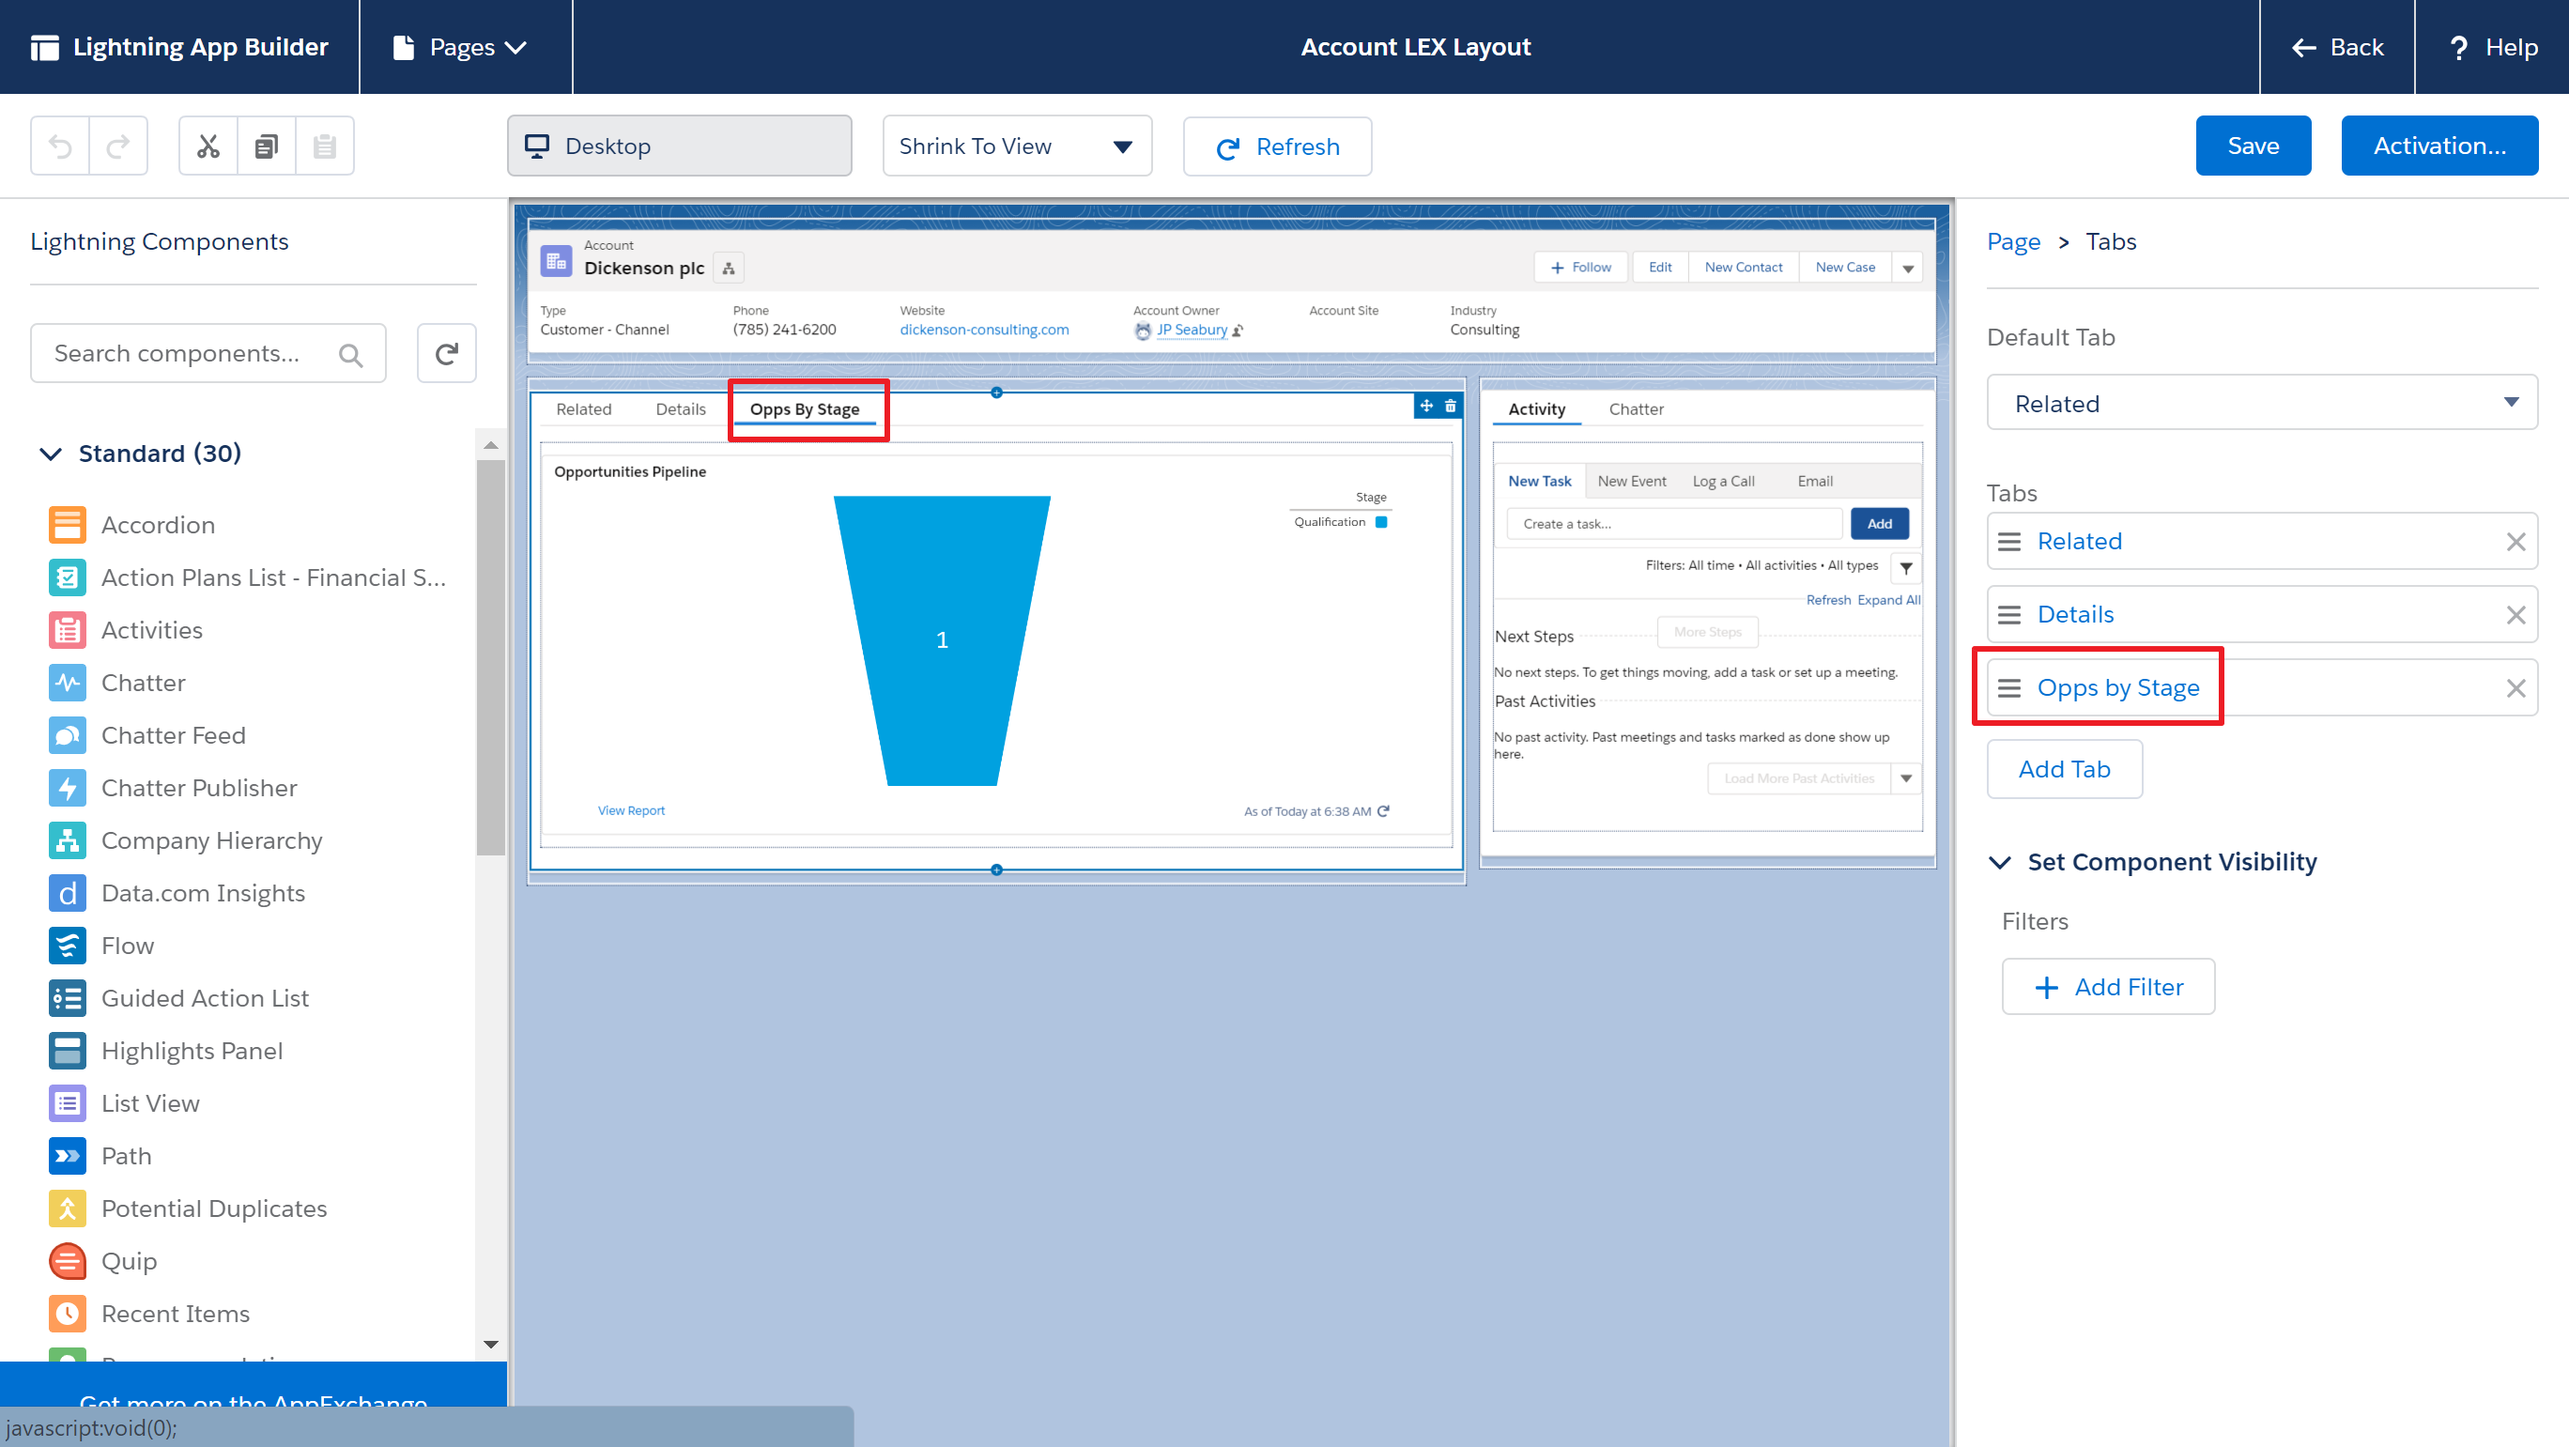Collapse Set Component Visibility section
2569x1447 pixels.
(x=2000, y=863)
